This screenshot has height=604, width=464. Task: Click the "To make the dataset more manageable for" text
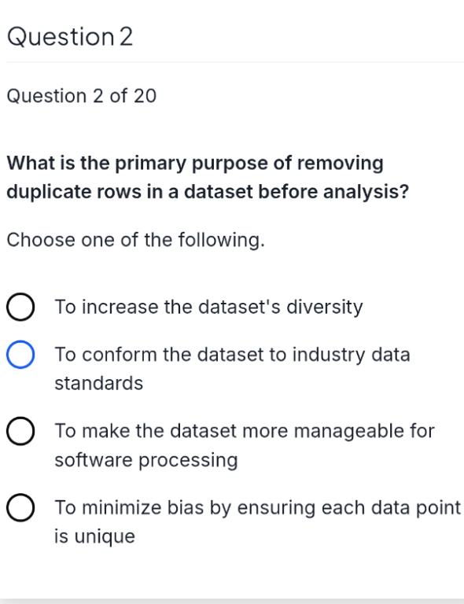click(x=245, y=431)
